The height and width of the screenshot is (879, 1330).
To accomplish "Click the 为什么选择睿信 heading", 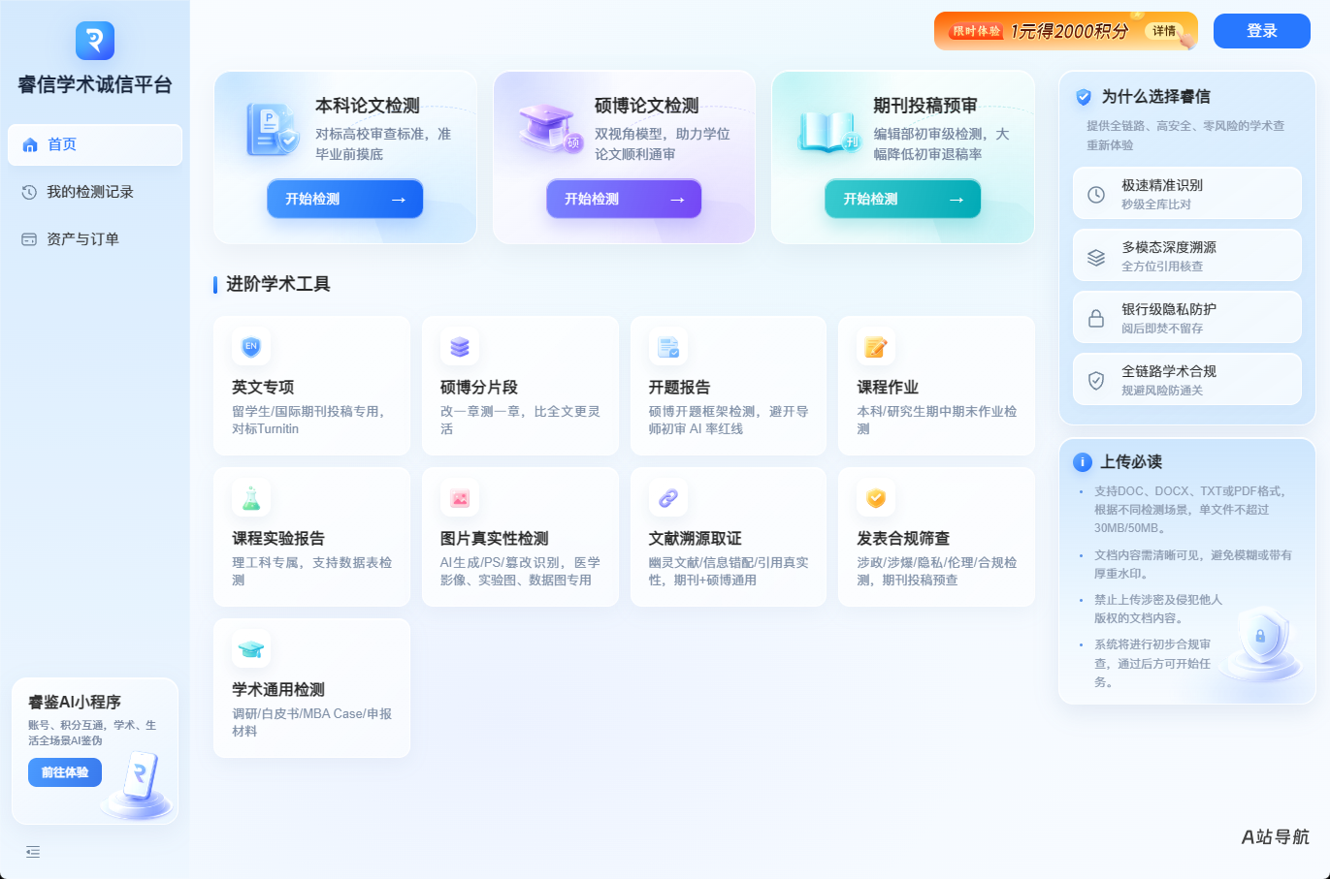I will coord(1155,96).
